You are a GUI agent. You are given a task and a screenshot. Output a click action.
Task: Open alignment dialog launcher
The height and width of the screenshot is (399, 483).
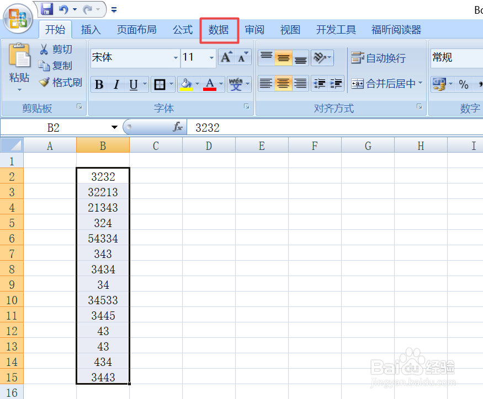pos(419,106)
